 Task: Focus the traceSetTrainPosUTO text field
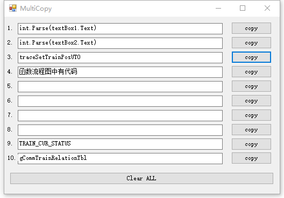(x=120, y=57)
